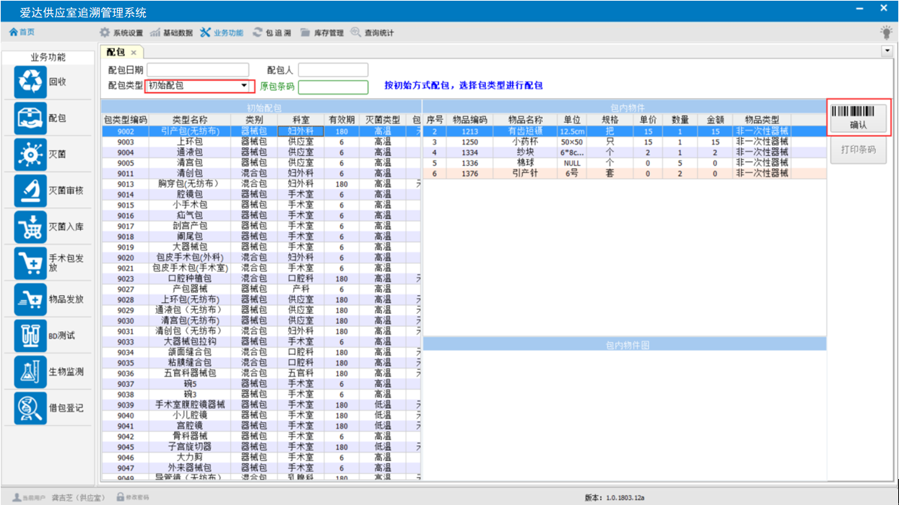The width and height of the screenshot is (899, 505).
Task: Close the 配包 tab
Action: [x=134, y=53]
